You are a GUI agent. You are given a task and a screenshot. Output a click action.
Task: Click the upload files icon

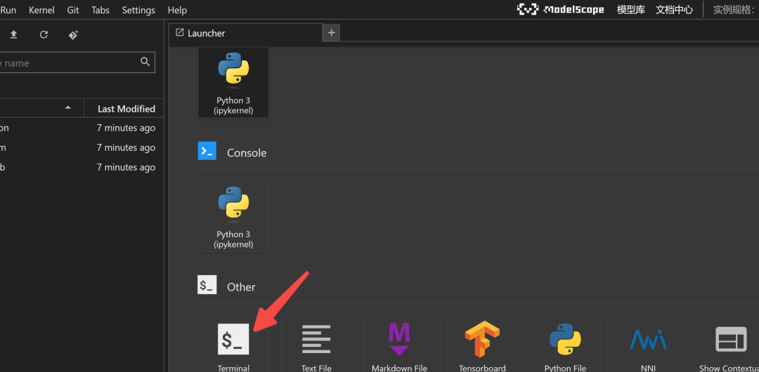pyautogui.click(x=13, y=34)
